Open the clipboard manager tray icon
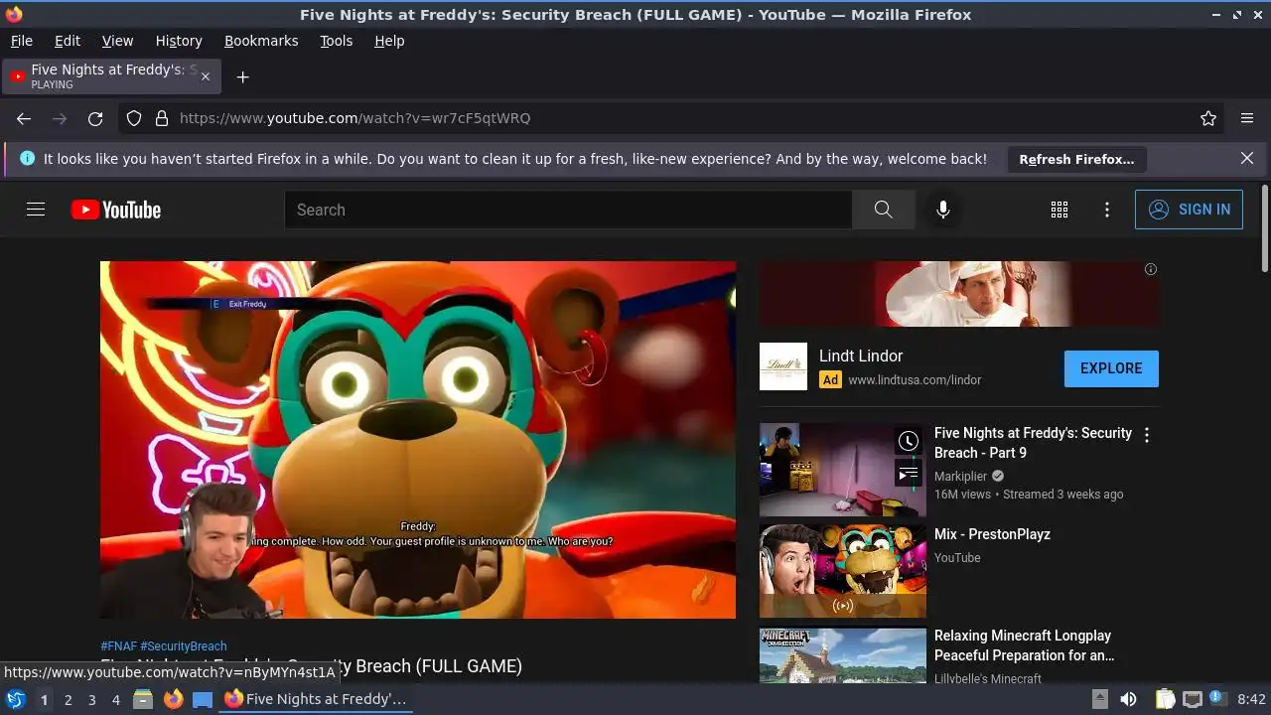Viewport: 1271px width, 715px height. [x=1166, y=699]
